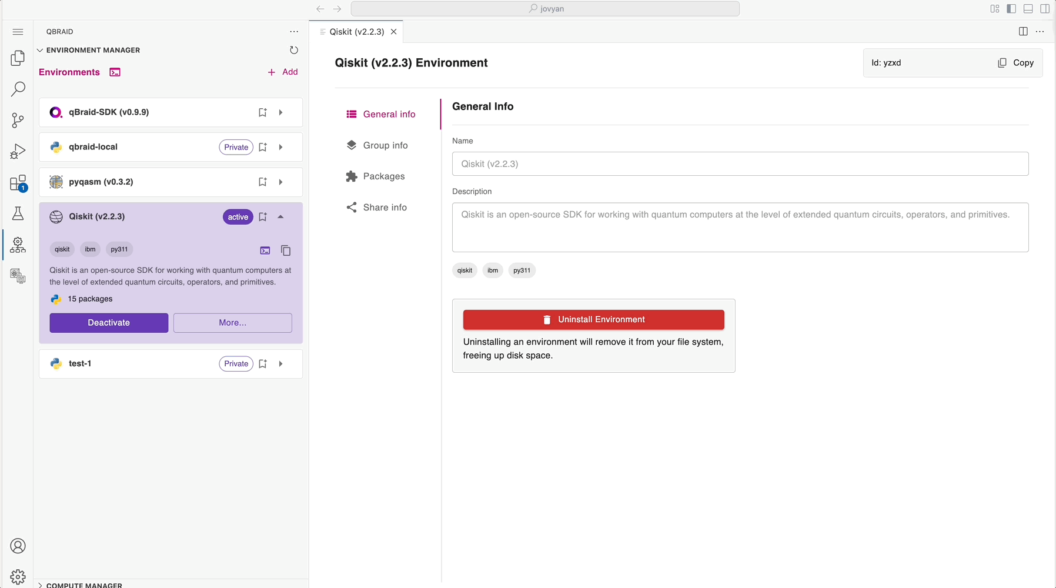Open terminal for Qiskit environment card
1056x588 pixels.
[265, 250]
